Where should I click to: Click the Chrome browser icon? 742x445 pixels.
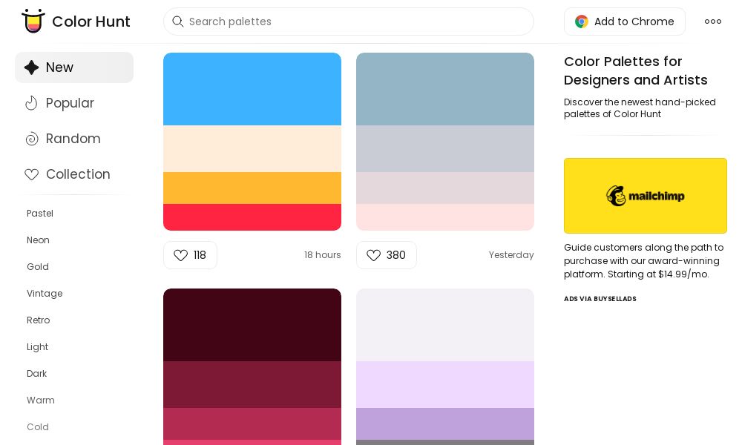(581, 22)
